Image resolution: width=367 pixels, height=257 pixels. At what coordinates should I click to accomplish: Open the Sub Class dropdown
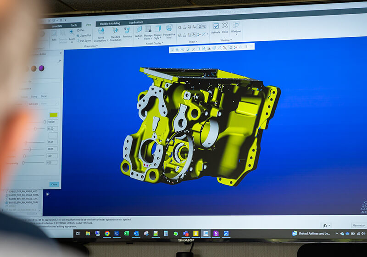[x=49, y=104]
